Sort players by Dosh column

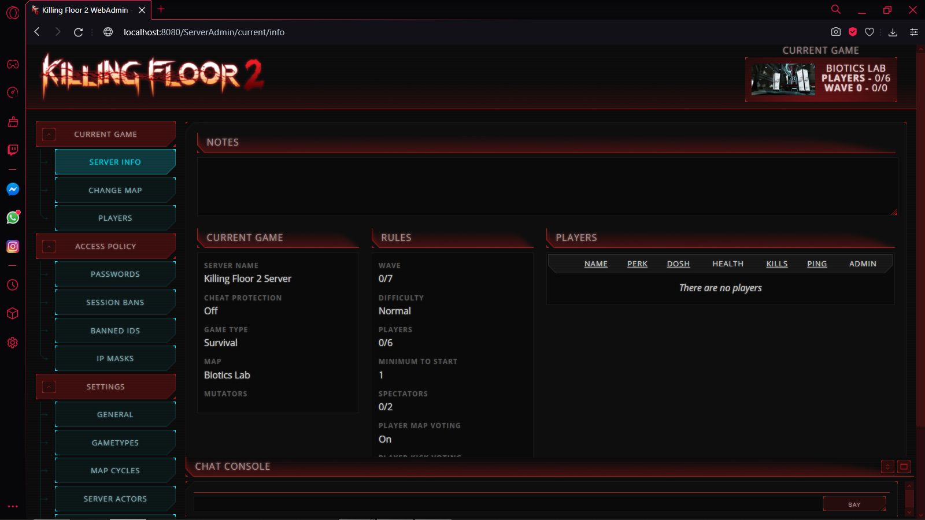pyautogui.click(x=678, y=264)
